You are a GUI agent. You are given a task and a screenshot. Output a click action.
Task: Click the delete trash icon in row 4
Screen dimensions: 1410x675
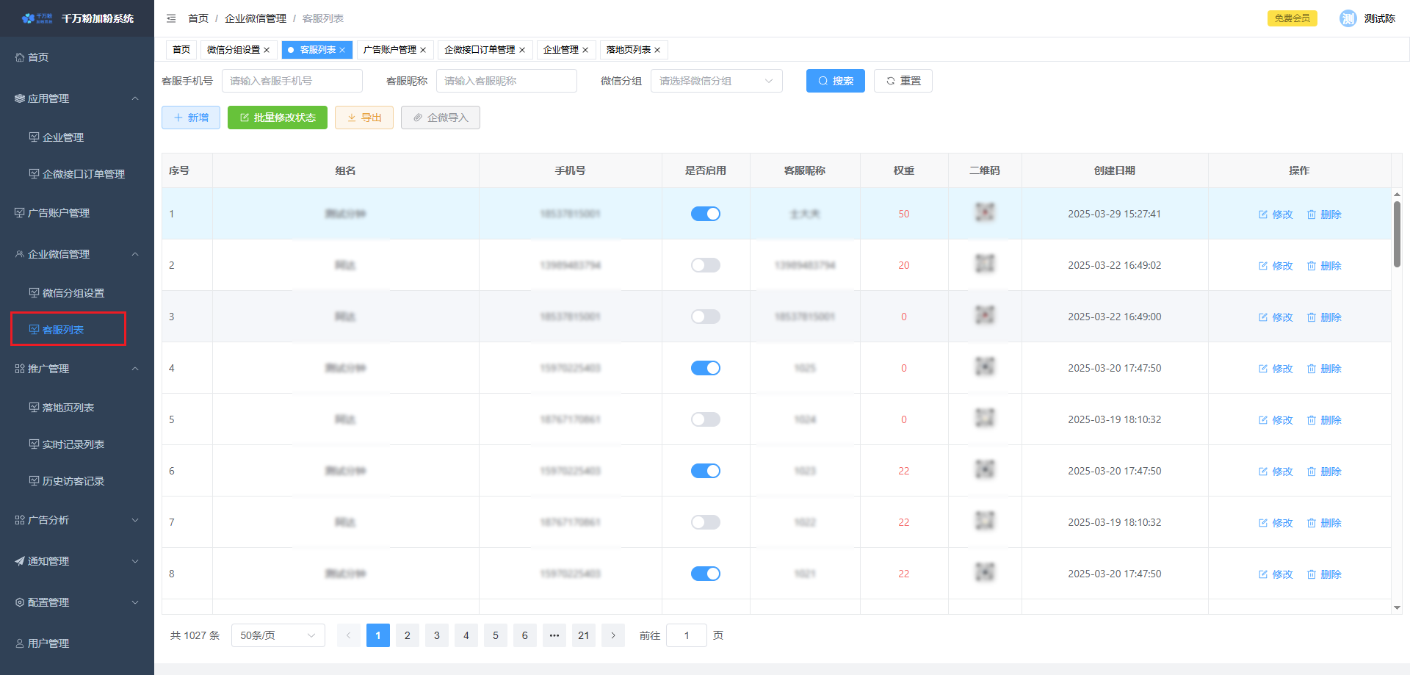1312,369
